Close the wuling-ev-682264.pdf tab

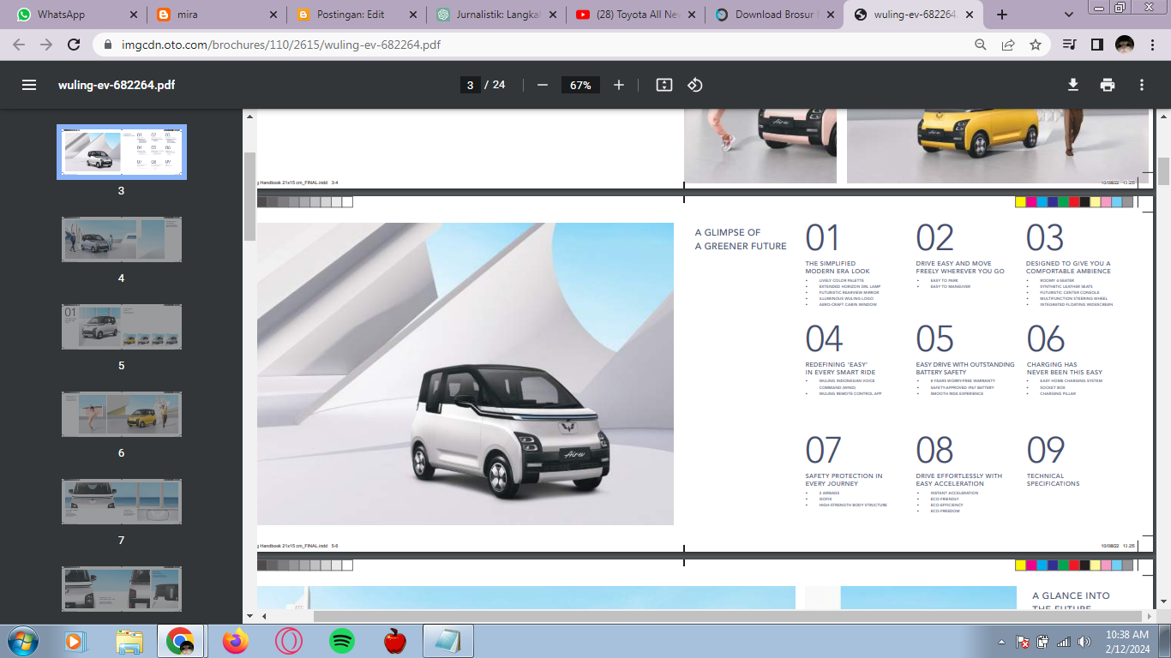(971, 15)
